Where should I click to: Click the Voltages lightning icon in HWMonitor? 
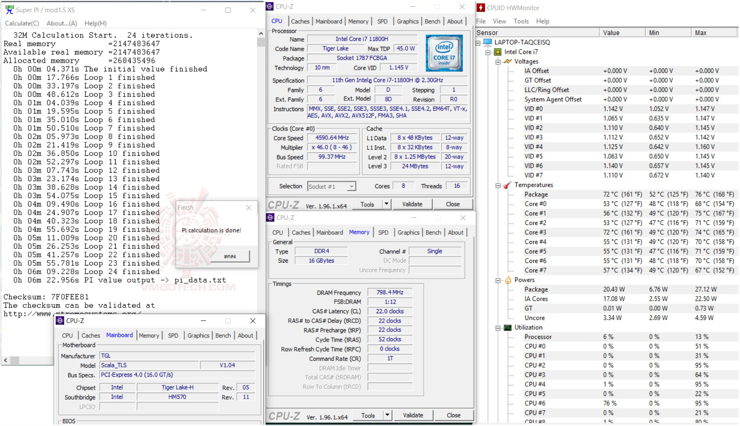coord(507,61)
